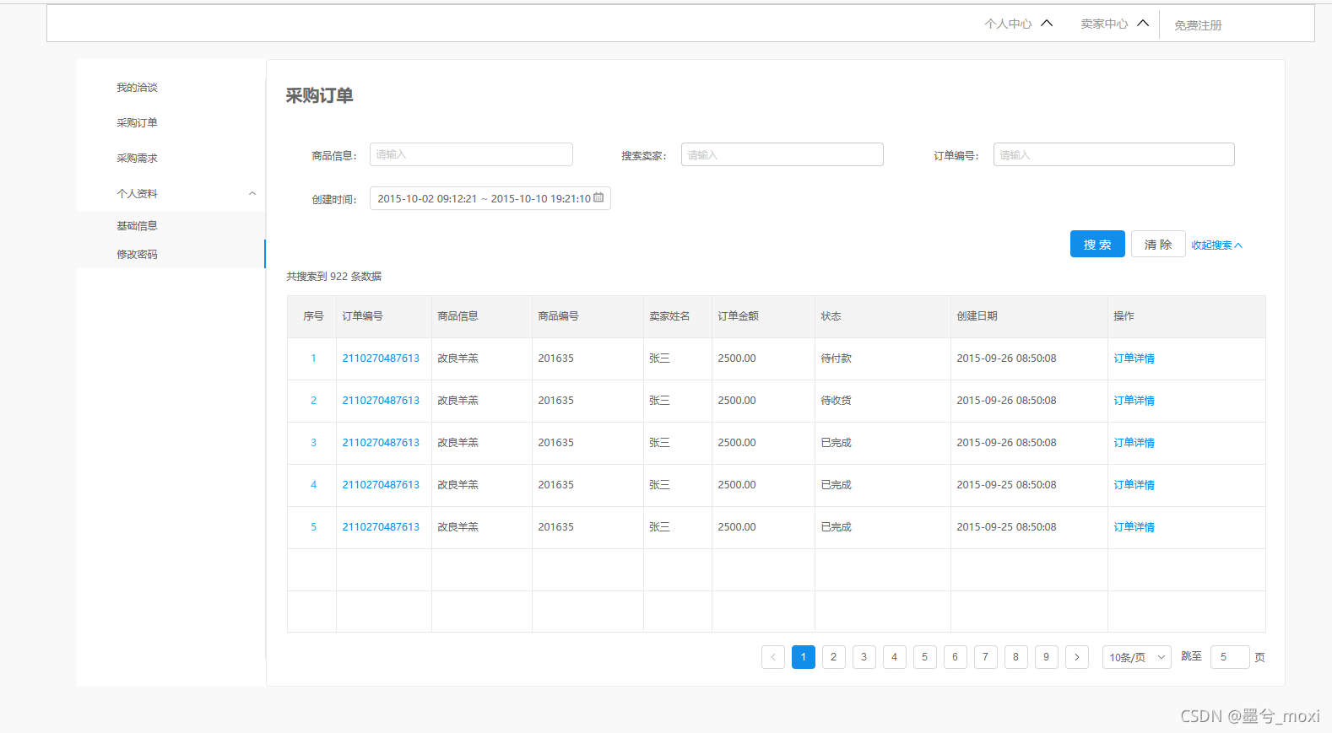
Task: Select 修改密码 sidebar item
Action: point(137,255)
